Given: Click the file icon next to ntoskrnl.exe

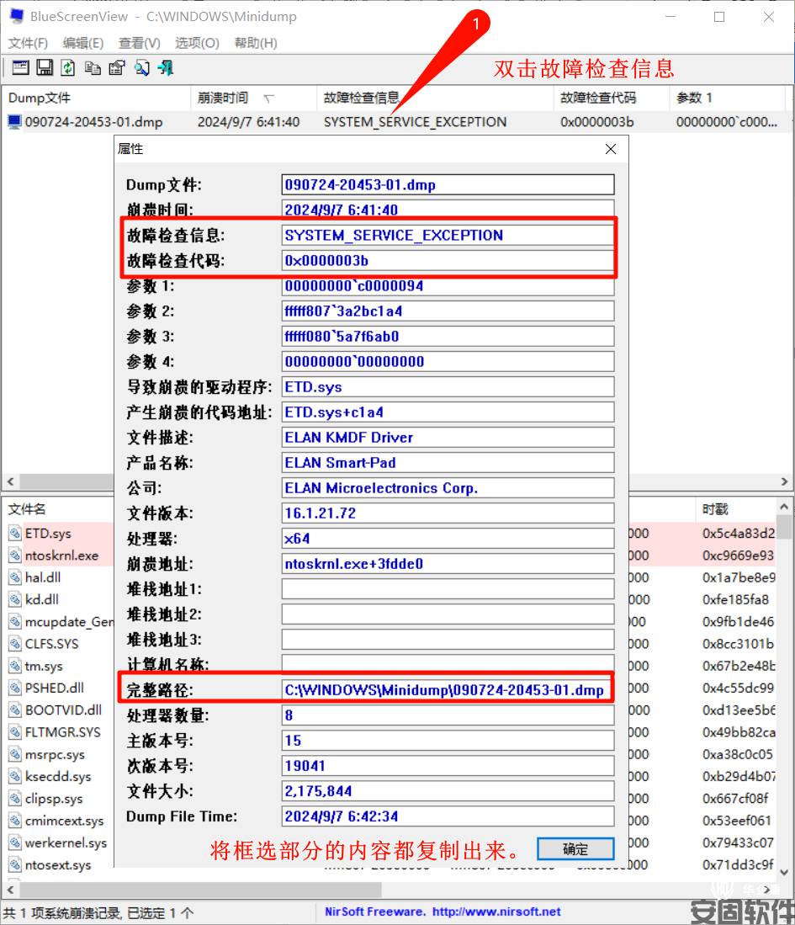Looking at the screenshot, I should tap(15, 556).
